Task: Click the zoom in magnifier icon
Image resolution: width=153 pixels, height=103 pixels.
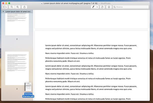Action: click(18, 7)
